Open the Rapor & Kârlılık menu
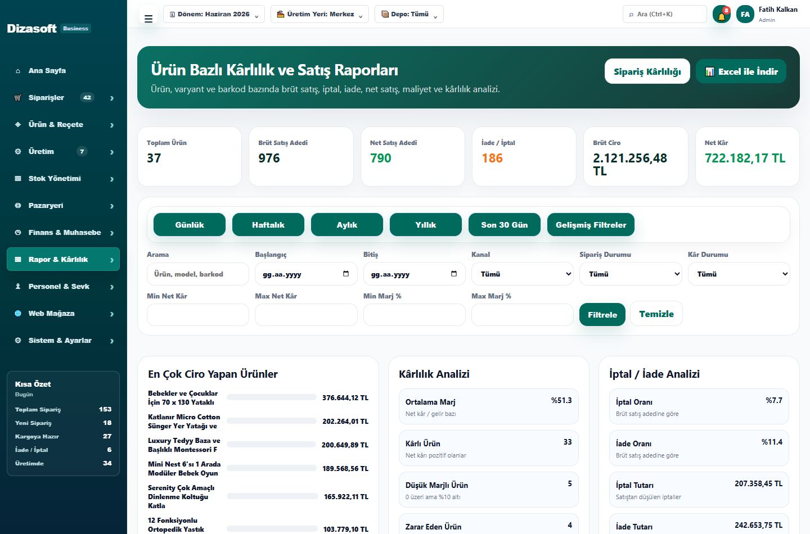The image size is (810, 534). [63, 259]
